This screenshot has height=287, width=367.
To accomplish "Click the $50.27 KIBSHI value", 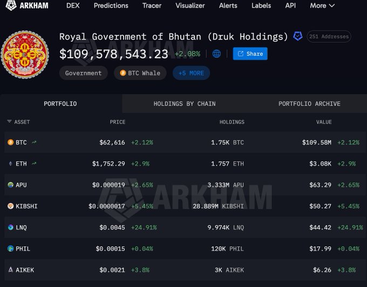I will tap(321, 206).
